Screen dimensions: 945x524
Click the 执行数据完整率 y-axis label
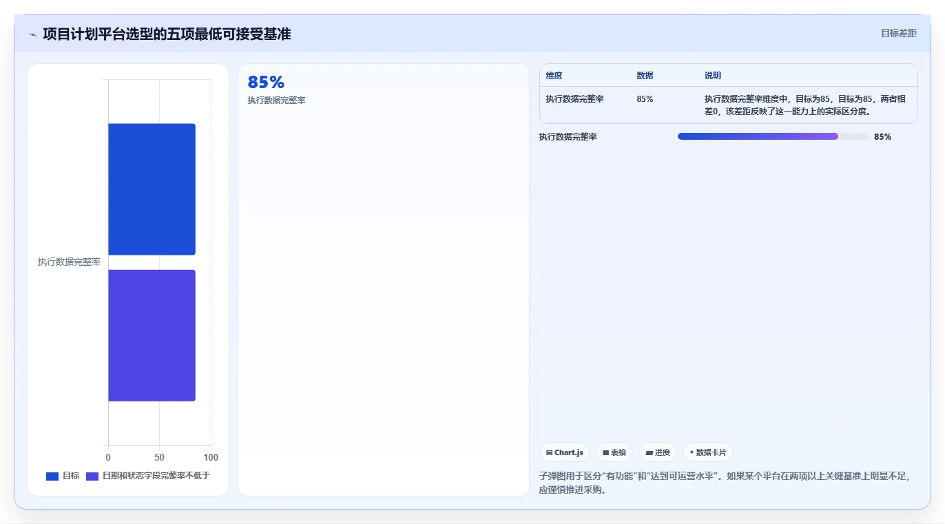[x=69, y=262]
